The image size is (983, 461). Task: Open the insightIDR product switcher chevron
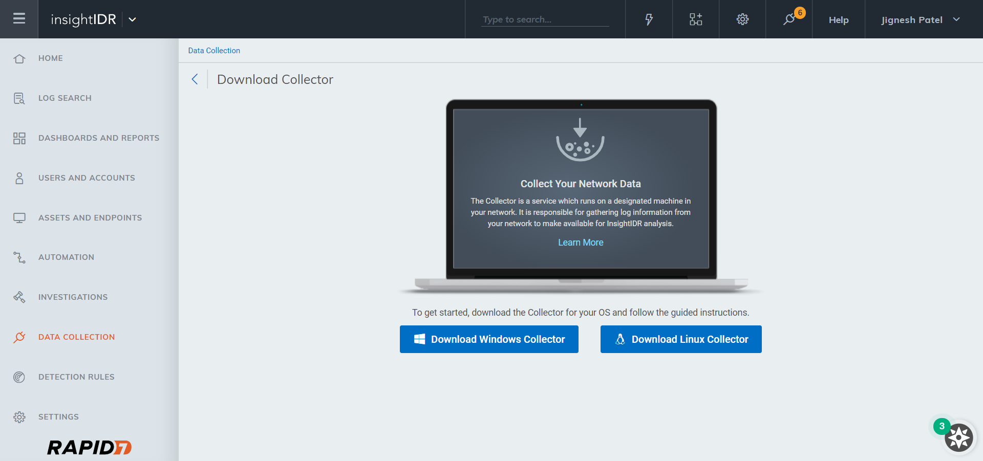[132, 20]
